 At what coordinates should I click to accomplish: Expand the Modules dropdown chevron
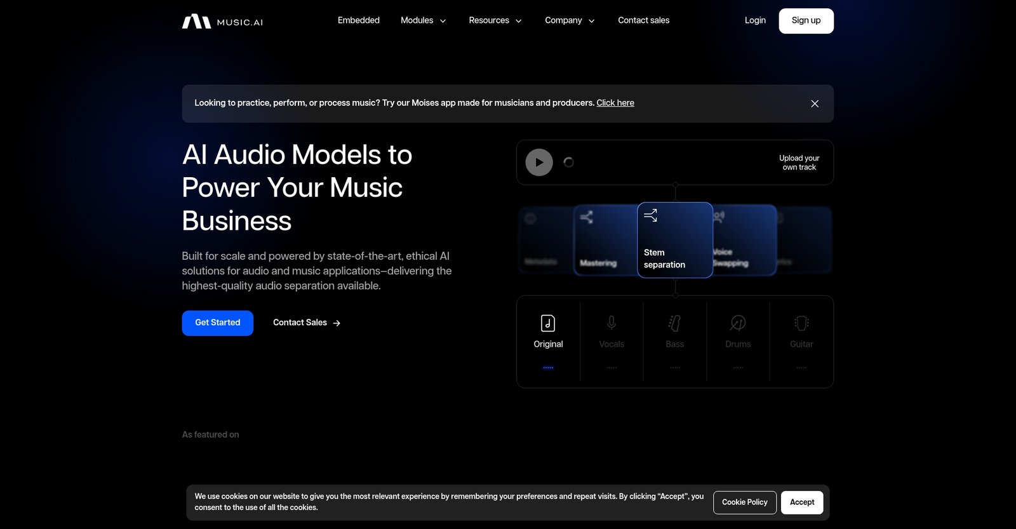(443, 21)
